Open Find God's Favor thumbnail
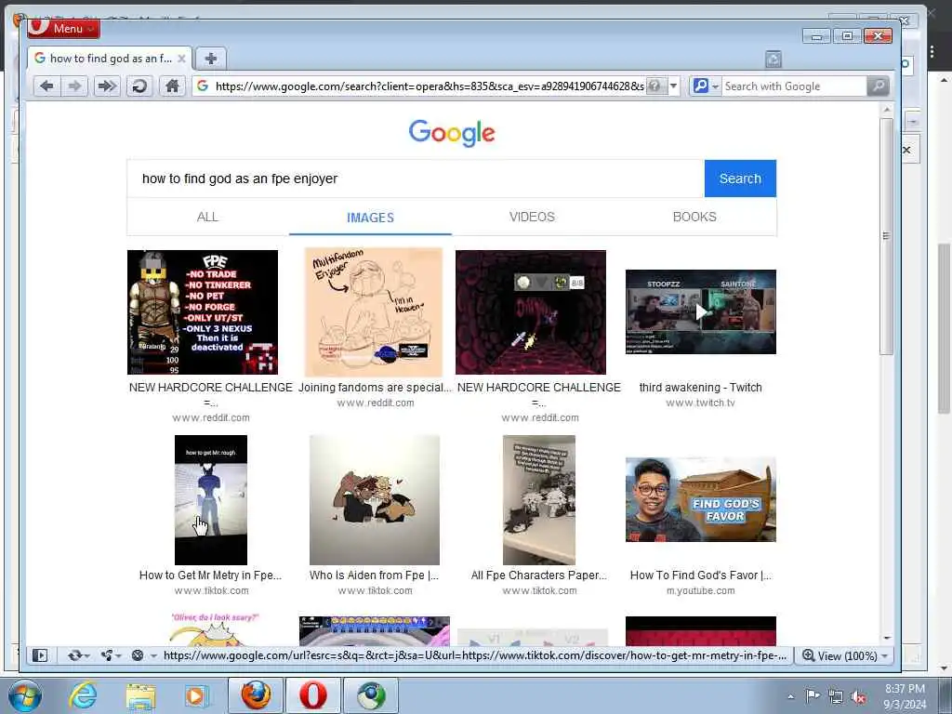The width and height of the screenshot is (952, 714). [x=701, y=499]
